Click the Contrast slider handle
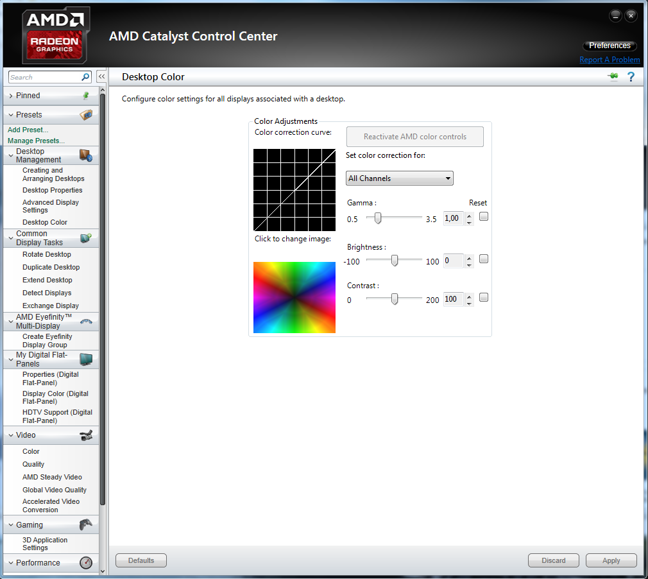Screen dimensions: 648x579 tap(395, 298)
